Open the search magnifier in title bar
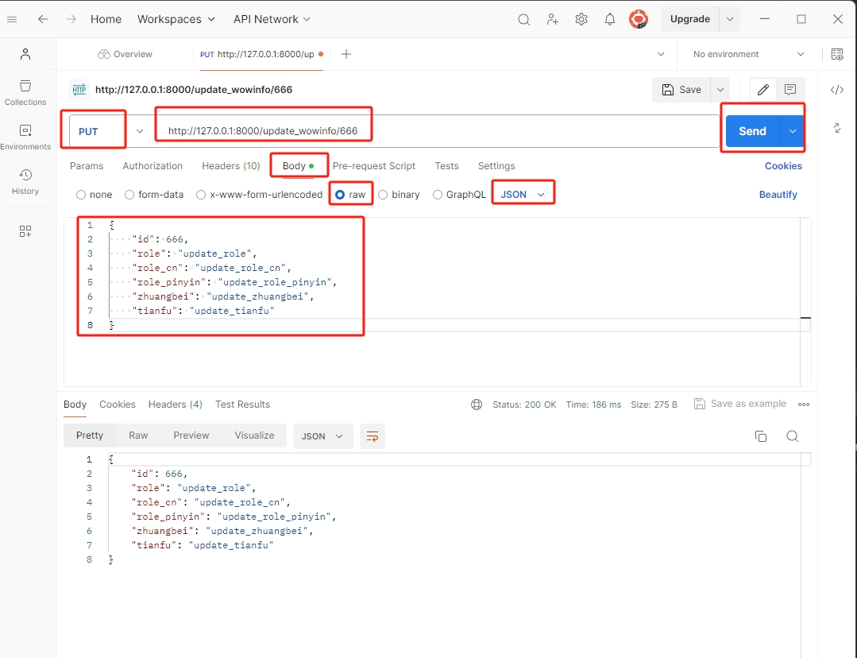Viewport: 857px width, 658px height. tap(523, 20)
